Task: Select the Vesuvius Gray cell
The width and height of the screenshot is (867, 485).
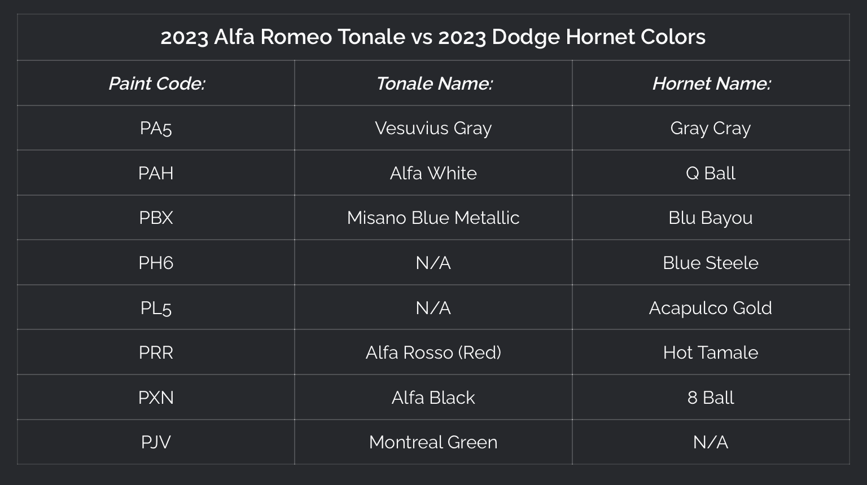Action: (433, 128)
